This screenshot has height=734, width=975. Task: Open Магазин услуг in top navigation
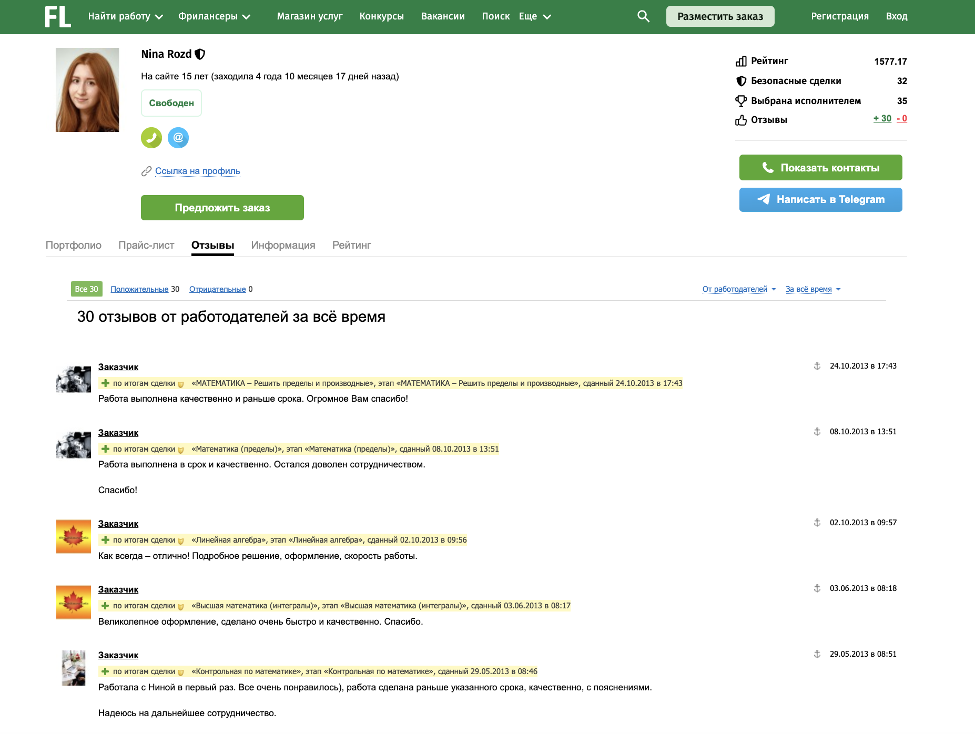pyautogui.click(x=310, y=16)
